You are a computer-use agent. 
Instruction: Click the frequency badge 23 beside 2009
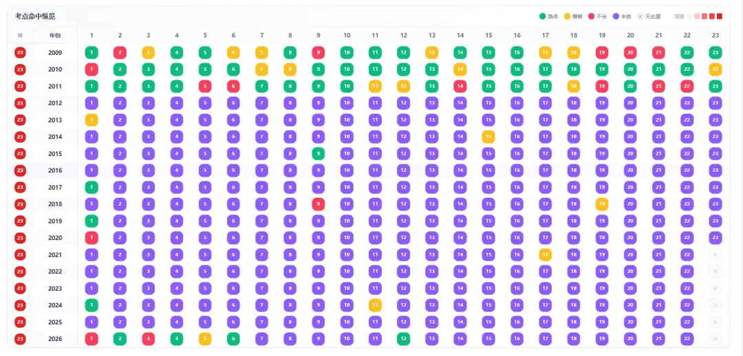20,52
